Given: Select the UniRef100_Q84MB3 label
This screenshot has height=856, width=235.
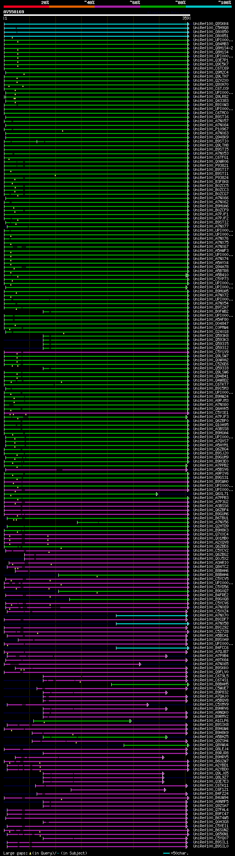Looking at the screenshot, I should tap(211, 44).
